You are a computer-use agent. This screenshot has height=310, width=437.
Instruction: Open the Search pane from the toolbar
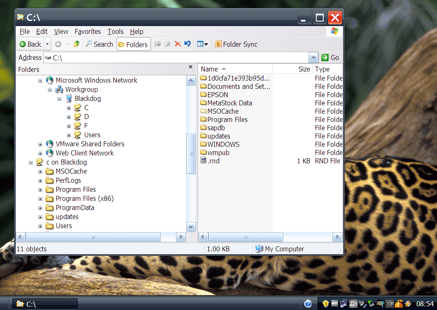[x=99, y=44]
